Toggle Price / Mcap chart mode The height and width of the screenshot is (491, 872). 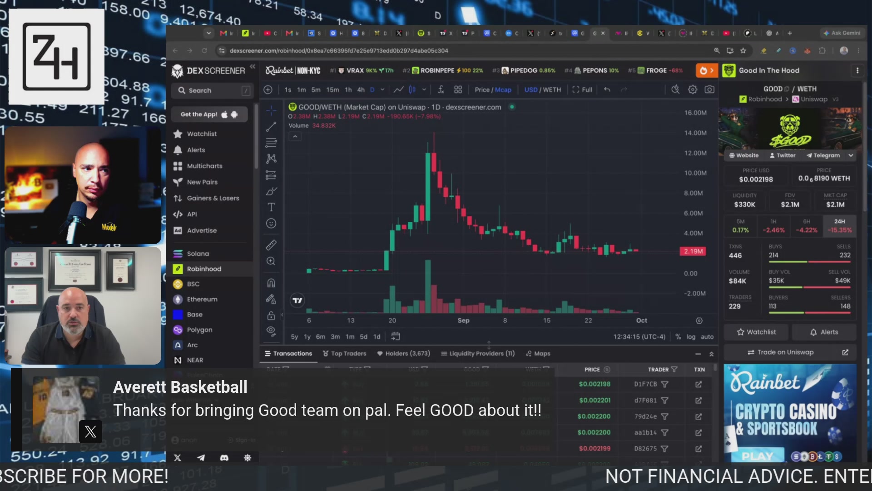pyautogui.click(x=493, y=90)
